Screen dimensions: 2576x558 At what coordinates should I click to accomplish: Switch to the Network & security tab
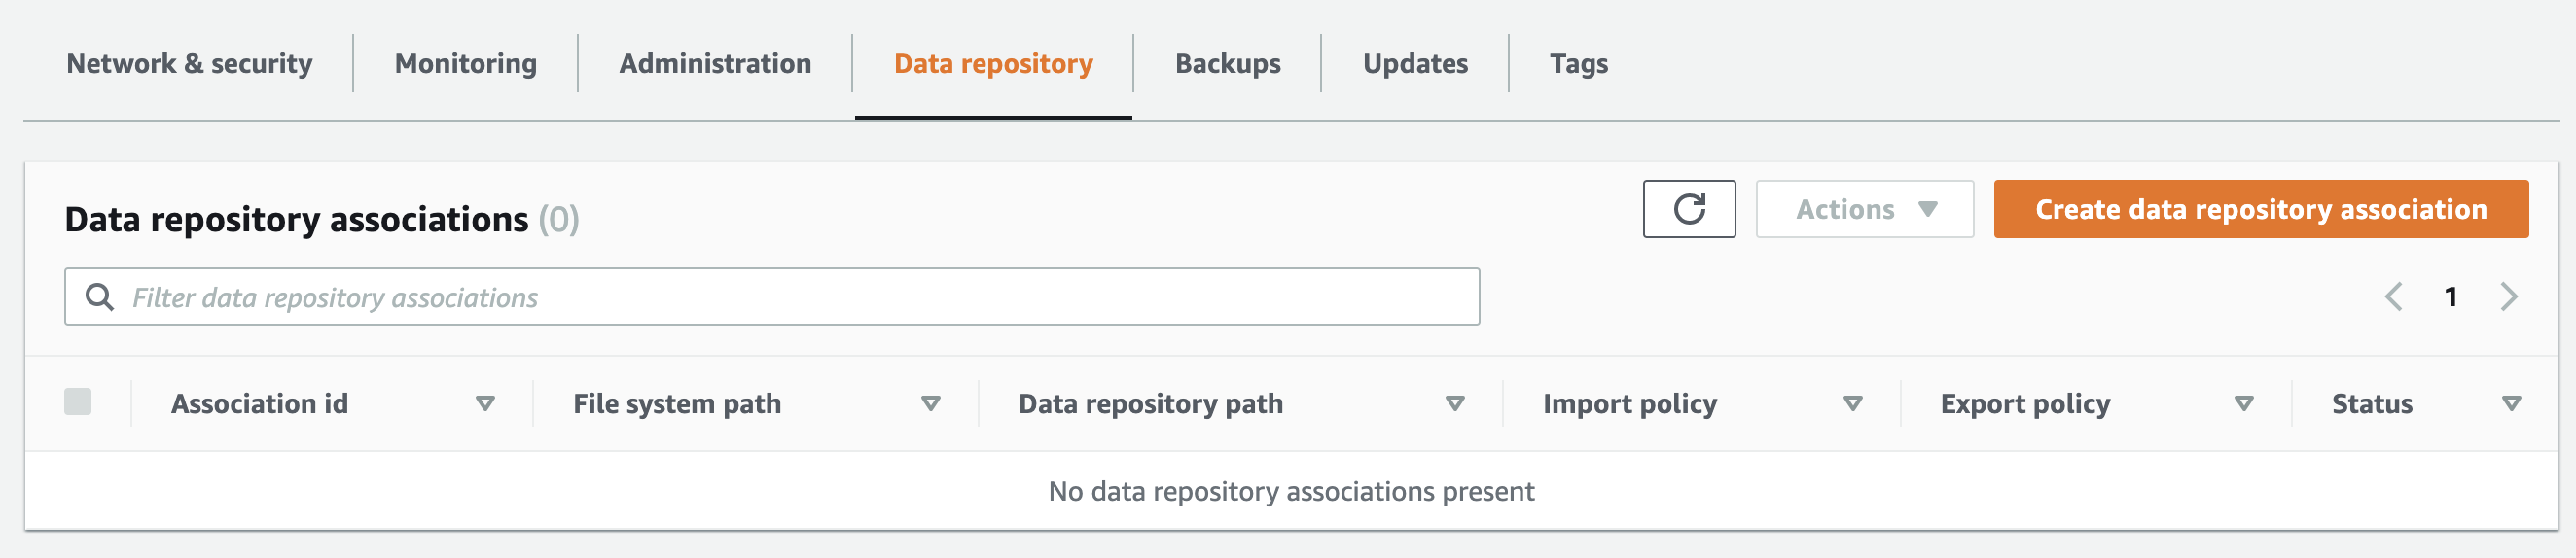tap(189, 64)
